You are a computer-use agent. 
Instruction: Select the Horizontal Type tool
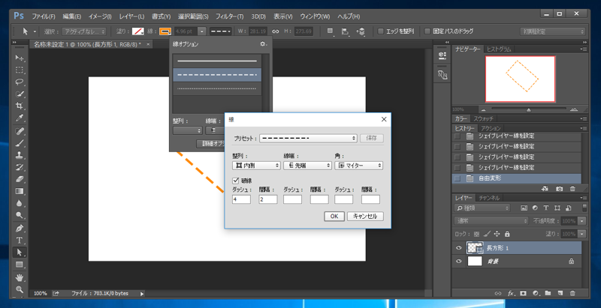20,241
